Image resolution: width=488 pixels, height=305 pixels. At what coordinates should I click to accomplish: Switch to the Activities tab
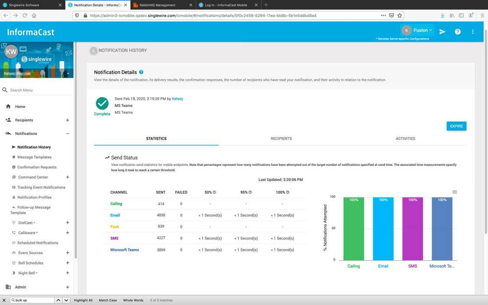(405, 139)
